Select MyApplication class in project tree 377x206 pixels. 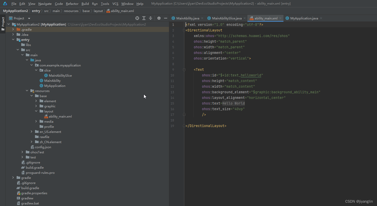(55, 86)
